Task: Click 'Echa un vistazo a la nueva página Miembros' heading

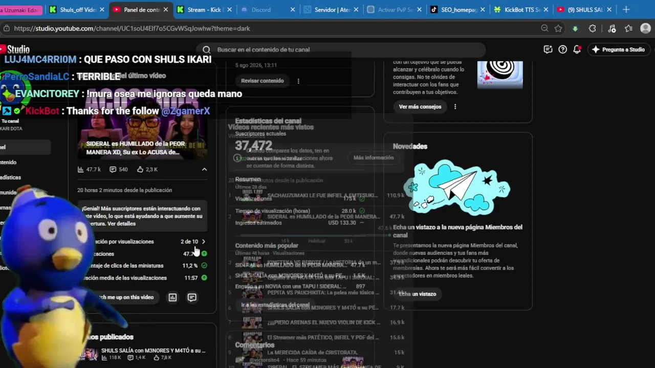Action: (x=457, y=231)
